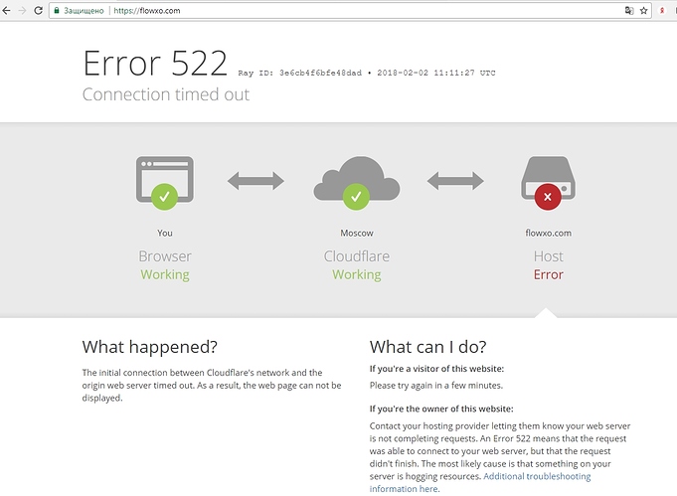The height and width of the screenshot is (496, 677).
Task: Click the browser window icon with green checkmark
Action: (x=164, y=183)
